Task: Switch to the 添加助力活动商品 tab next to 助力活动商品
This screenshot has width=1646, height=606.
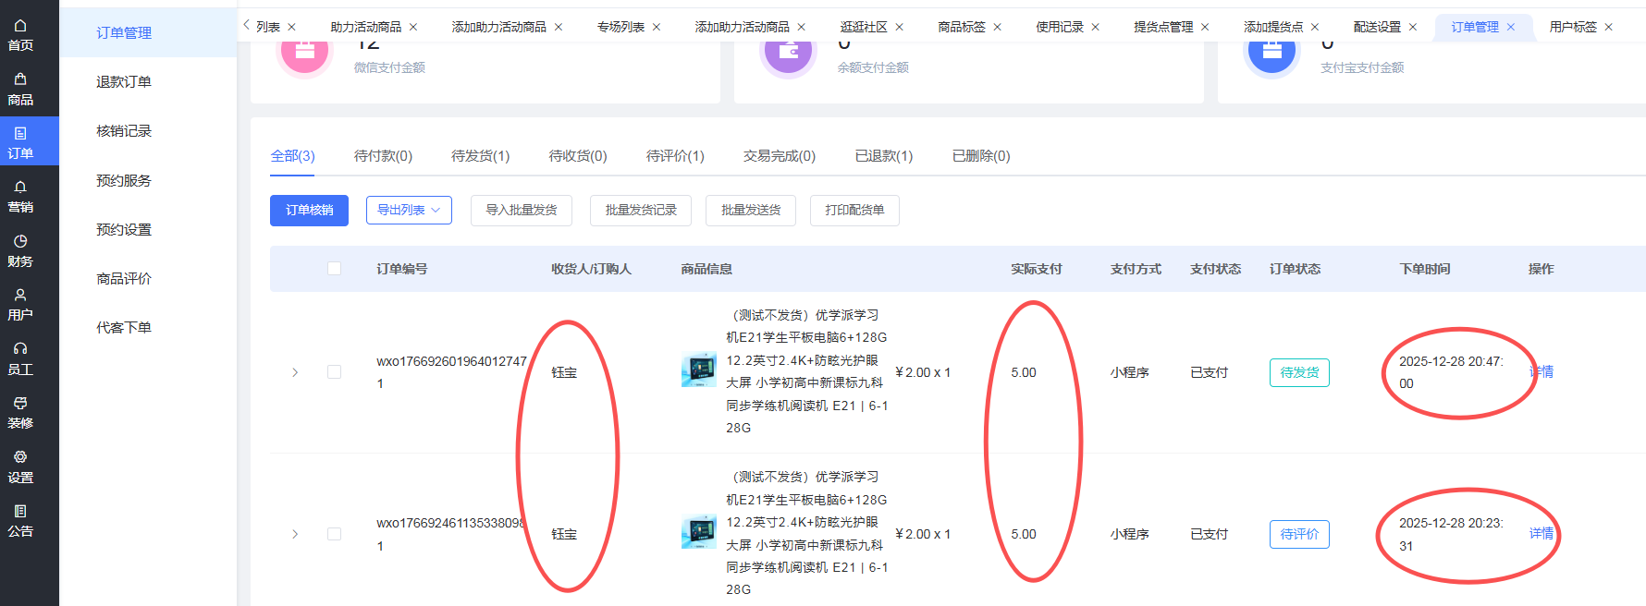Action: pos(498,28)
